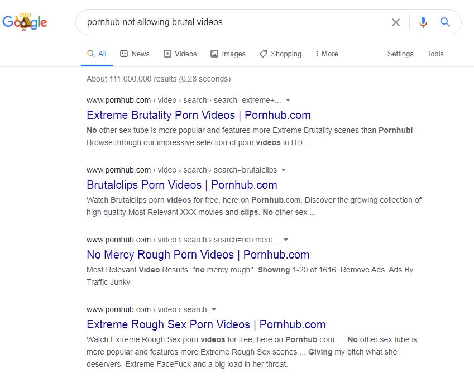Viewport: 474px width, 378px height.
Task: Open the Videos results tab
Action: [180, 54]
